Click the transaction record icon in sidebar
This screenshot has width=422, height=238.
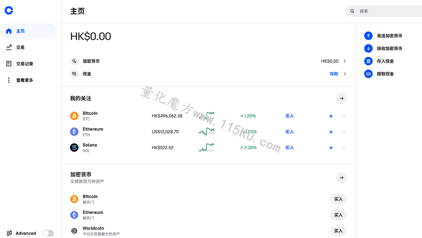click(x=9, y=64)
